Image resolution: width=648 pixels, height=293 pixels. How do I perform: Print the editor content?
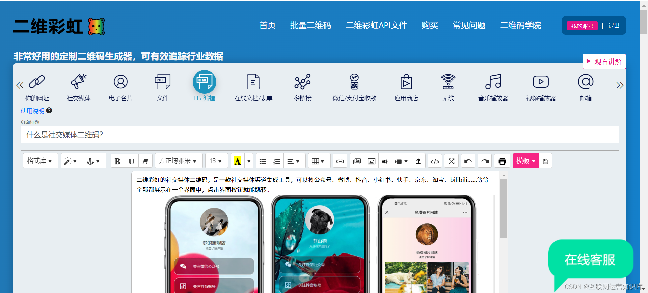(502, 161)
